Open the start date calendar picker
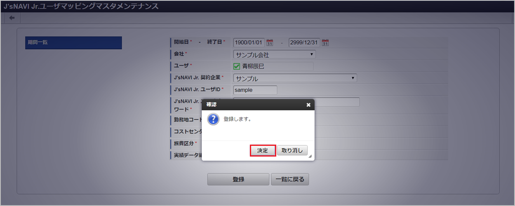 click(270, 43)
